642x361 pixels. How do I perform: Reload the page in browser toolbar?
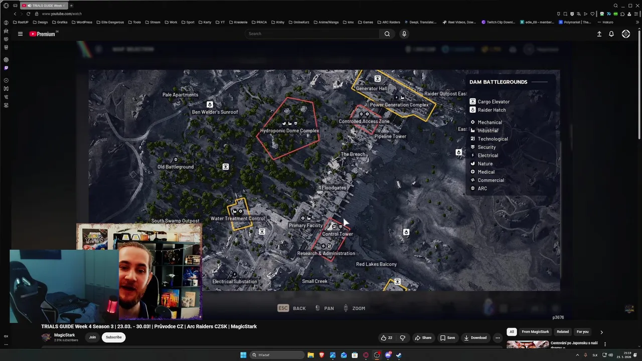(28, 14)
